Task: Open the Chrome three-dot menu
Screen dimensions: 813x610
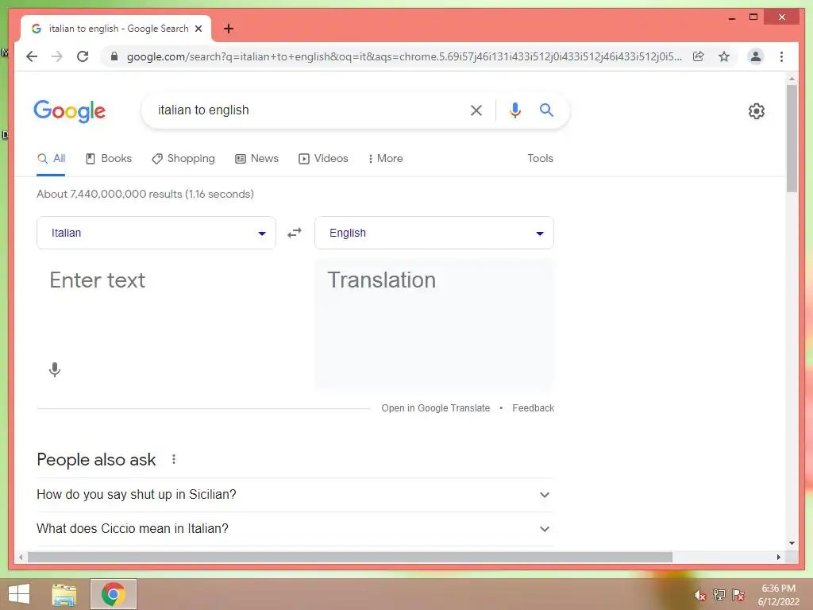Action: (x=781, y=56)
